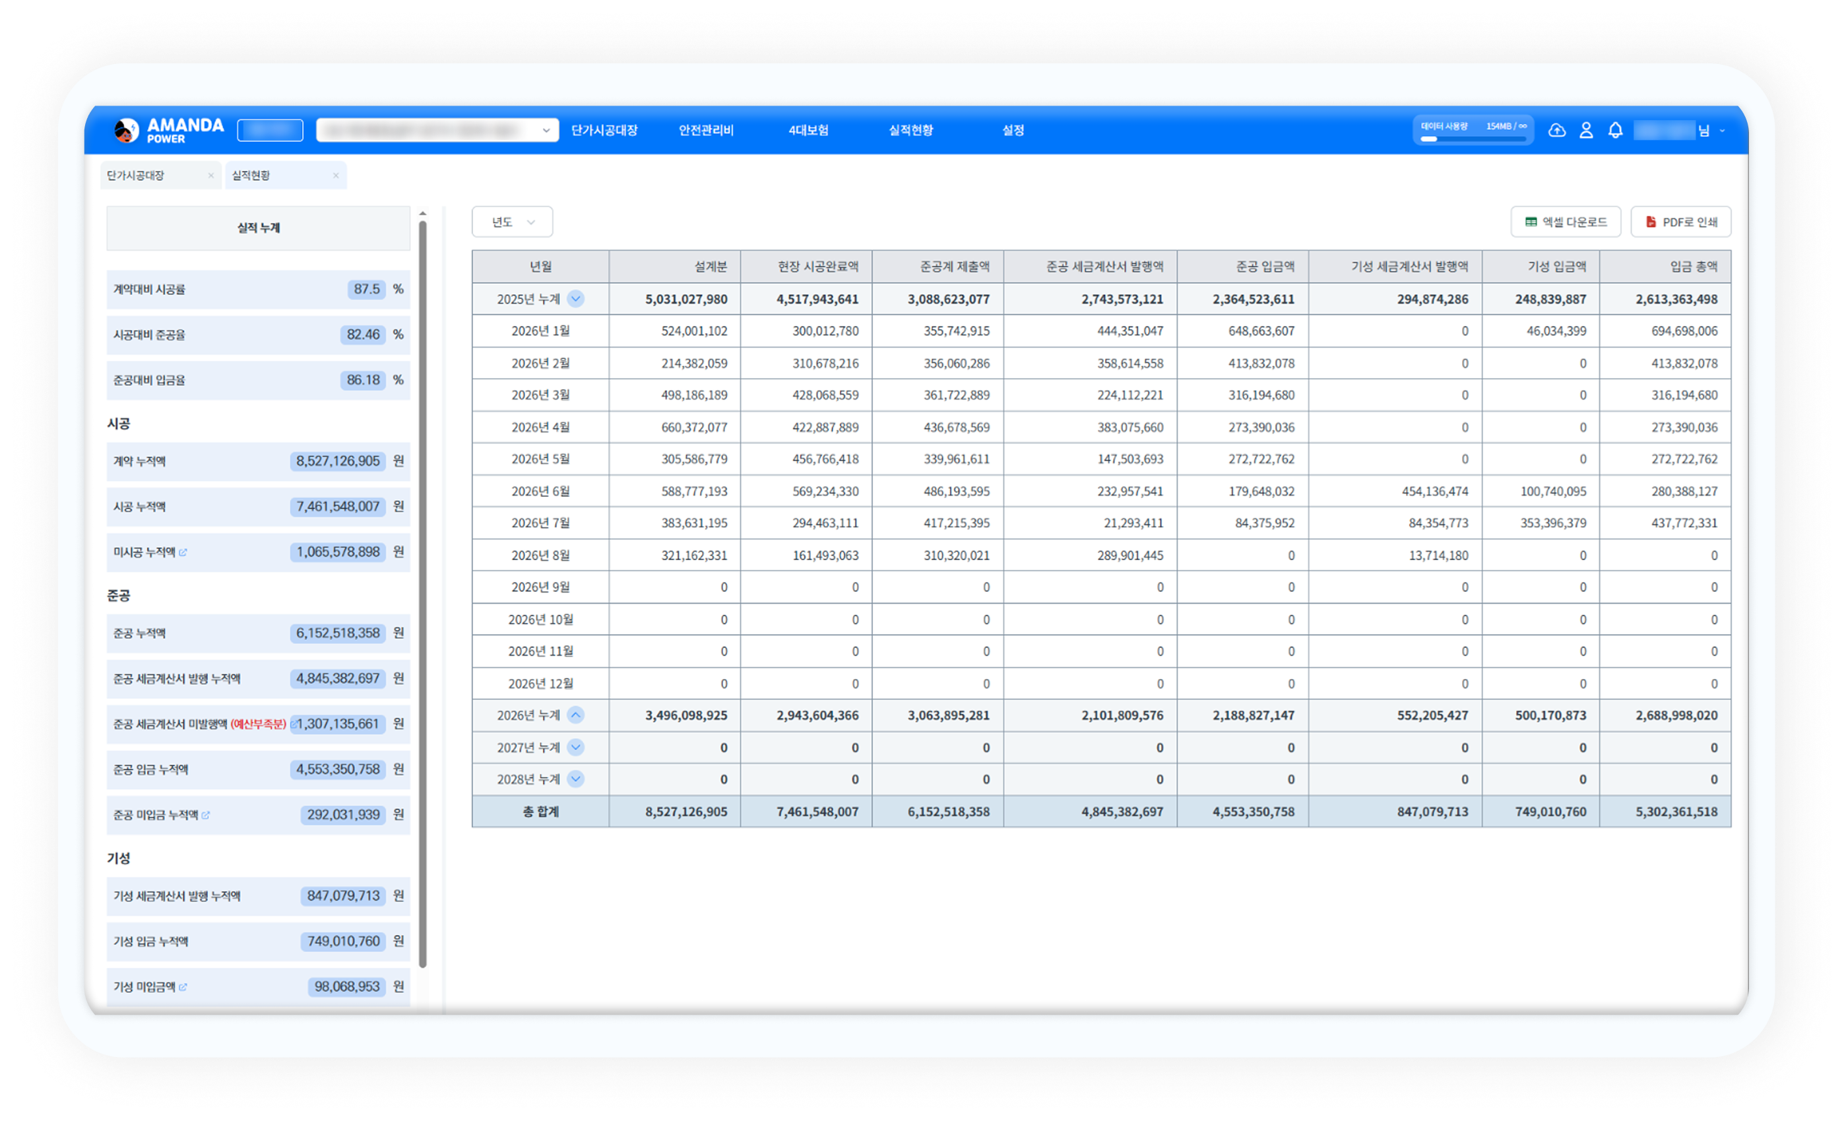Click the 준공대비 입금율 value 86.18

(x=363, y=380)
